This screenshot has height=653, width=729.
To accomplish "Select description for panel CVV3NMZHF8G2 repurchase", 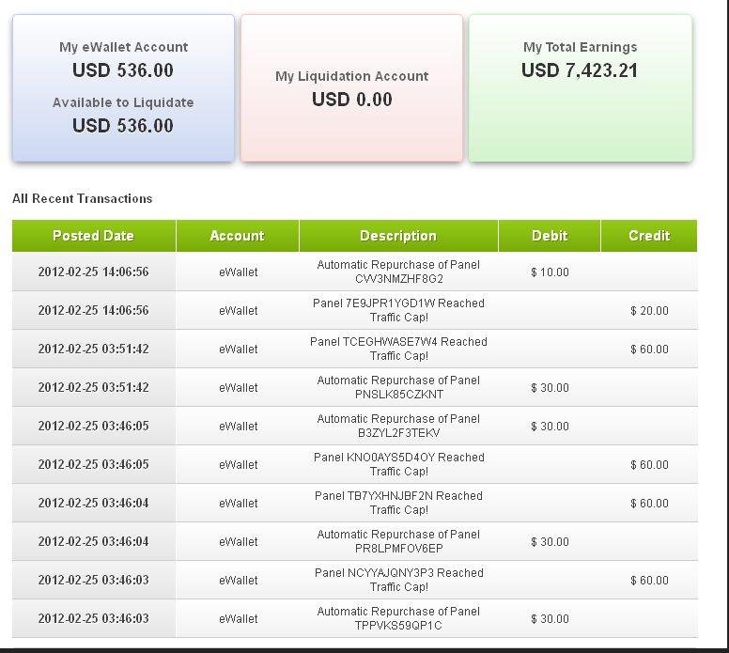I will [x=398, y=272].
